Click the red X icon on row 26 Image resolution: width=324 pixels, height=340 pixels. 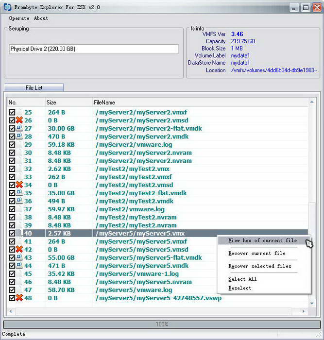coord(19,120)
